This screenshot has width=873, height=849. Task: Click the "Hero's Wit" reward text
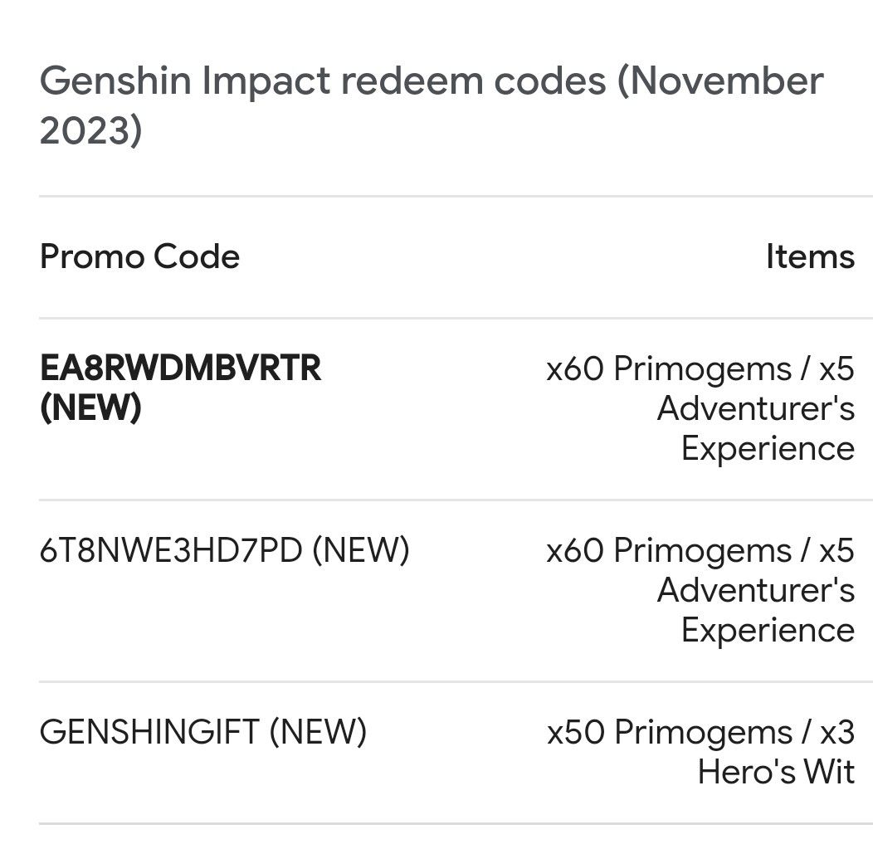coord(776,772)
